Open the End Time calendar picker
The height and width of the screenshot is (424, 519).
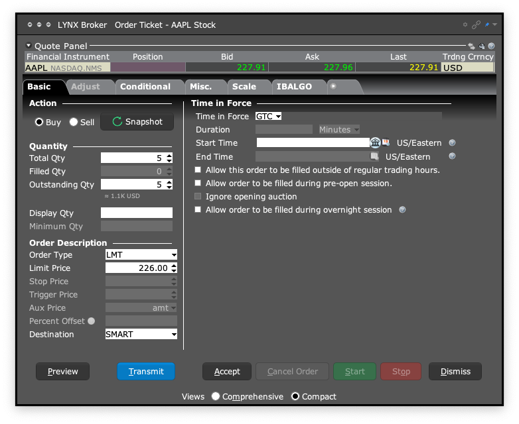click(x=374, y=156)
